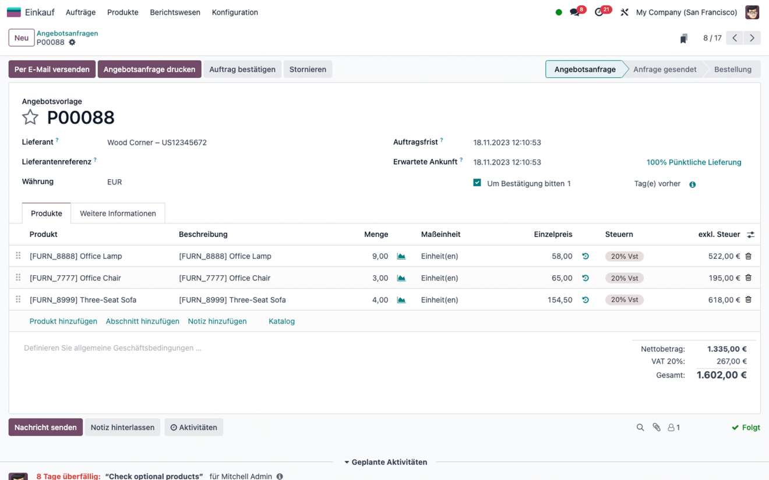769x480 pixels.
Task: Open the company switcher My Company (San Francisco)
Action: pyautogui.click(x=686, y=12)
